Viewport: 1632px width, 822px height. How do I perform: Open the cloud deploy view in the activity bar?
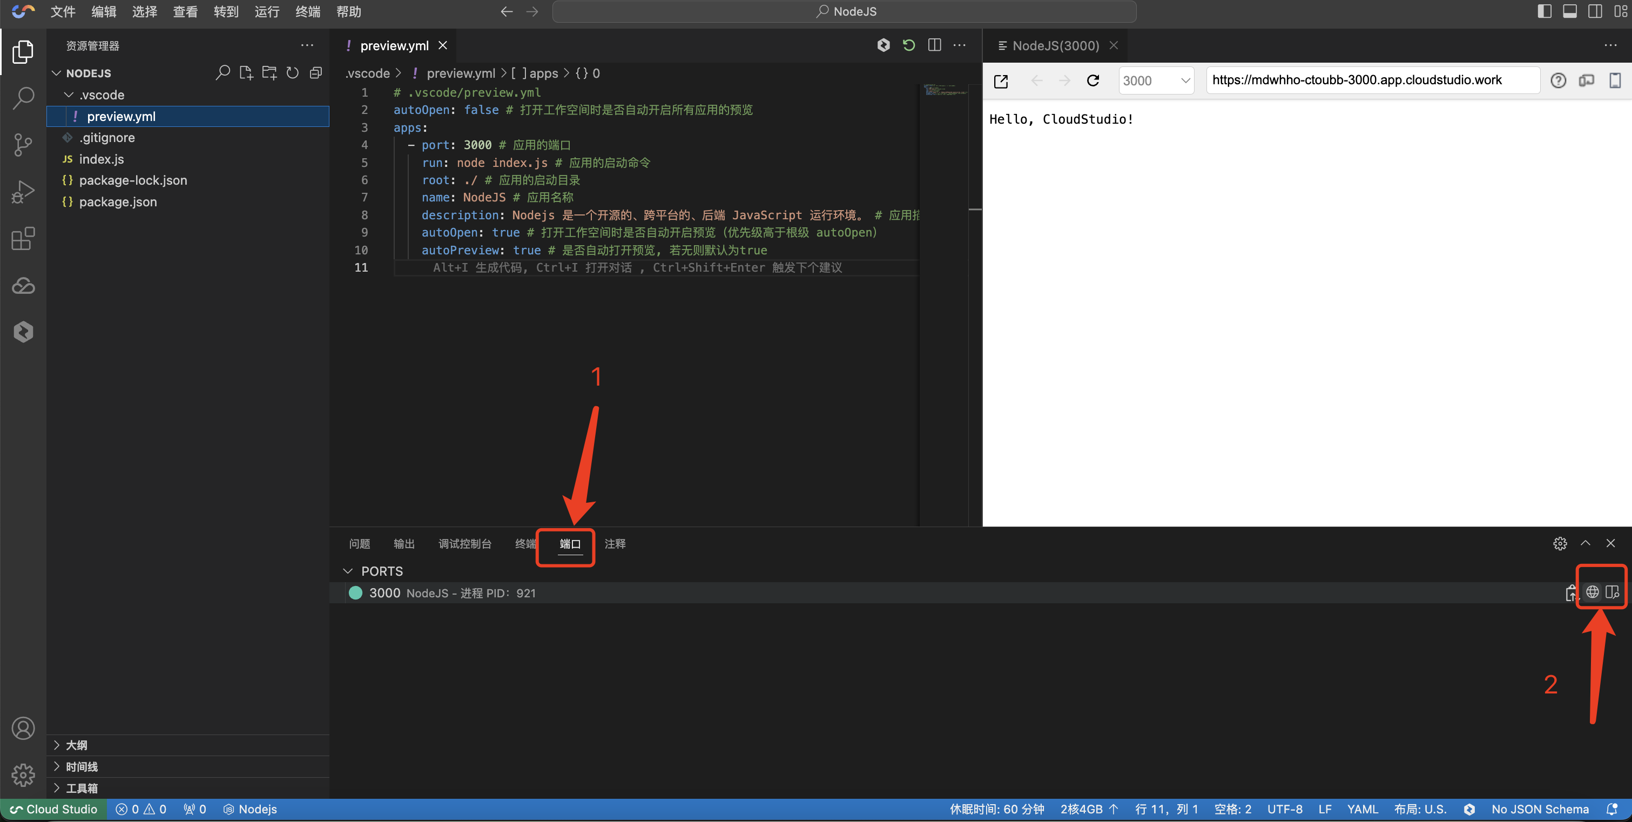(23, 286)
